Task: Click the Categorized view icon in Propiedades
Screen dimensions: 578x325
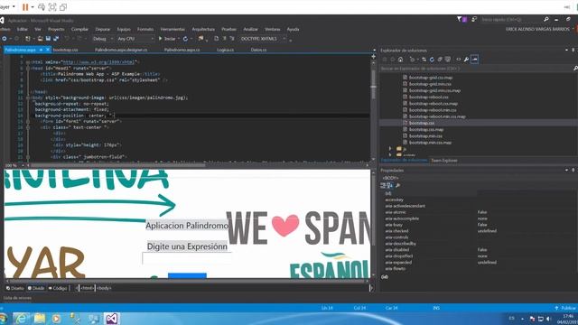Action: point(384,185)
